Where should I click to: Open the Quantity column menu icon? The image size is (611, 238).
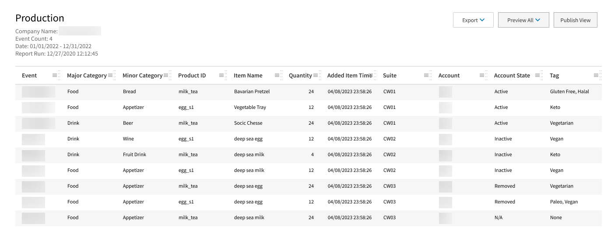(x=316, y=76)
